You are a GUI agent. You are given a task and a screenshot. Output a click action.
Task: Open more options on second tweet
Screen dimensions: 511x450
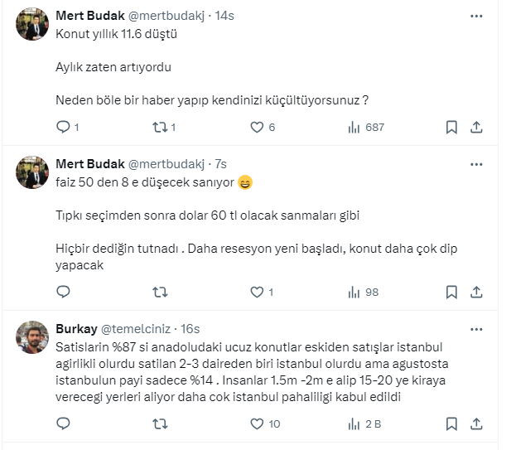pyautogui.click(x=476, y=163)
